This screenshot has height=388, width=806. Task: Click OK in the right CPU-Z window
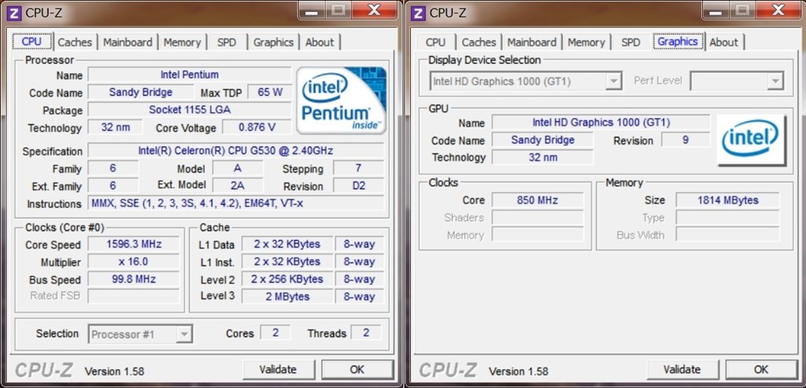tap(761, 369)
